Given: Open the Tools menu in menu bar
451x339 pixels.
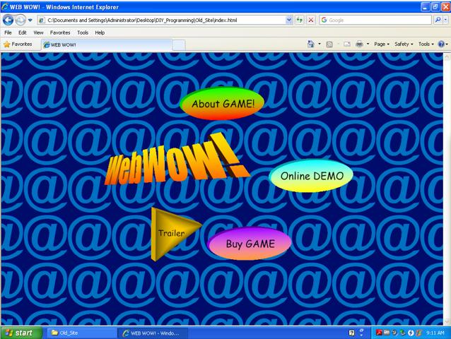Looking at the screenshot, I should pyautogui.click(x=83, y=32).
